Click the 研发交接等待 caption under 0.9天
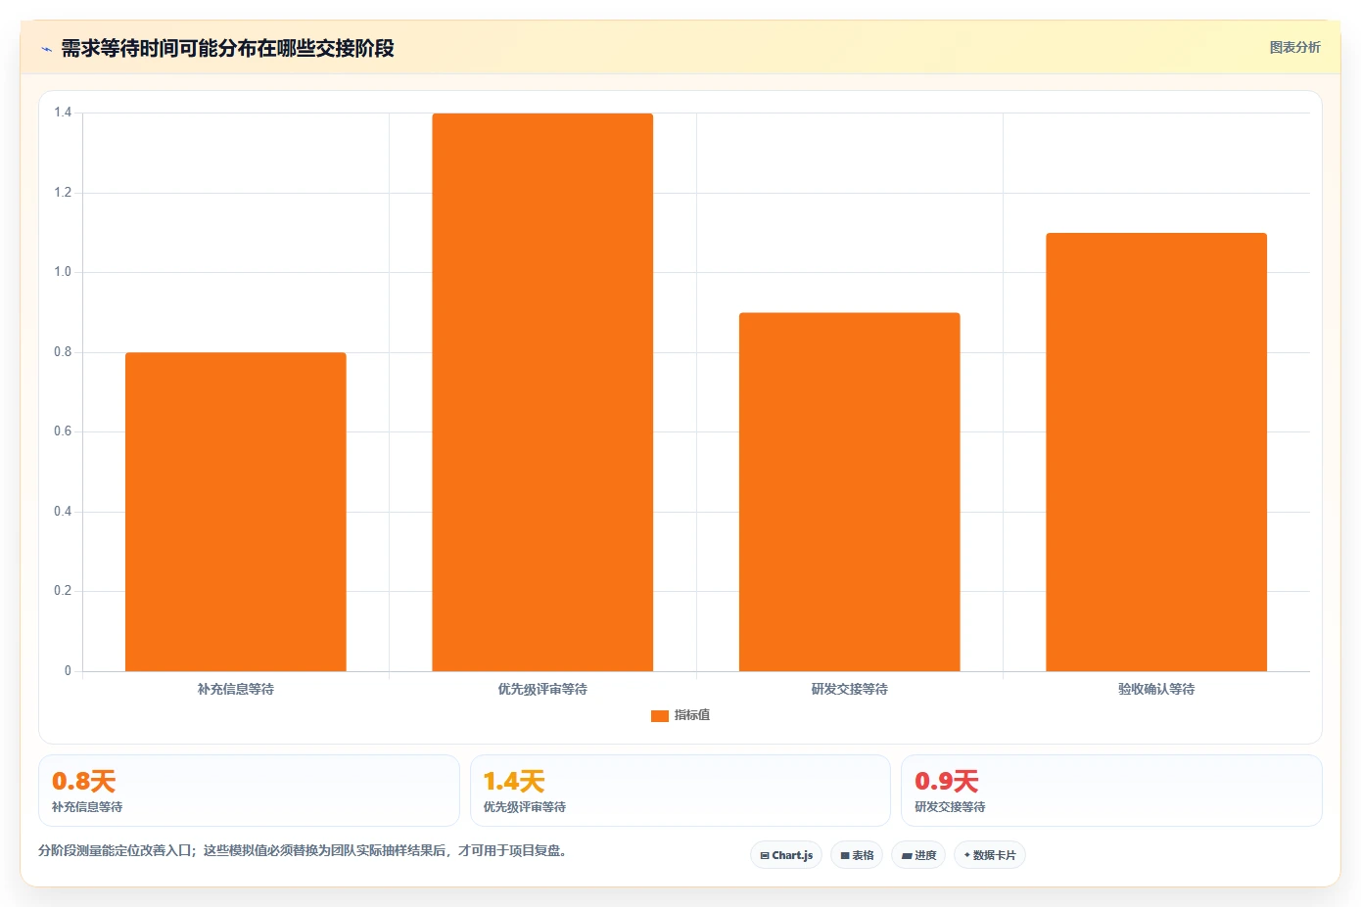 tap(950, 807)
